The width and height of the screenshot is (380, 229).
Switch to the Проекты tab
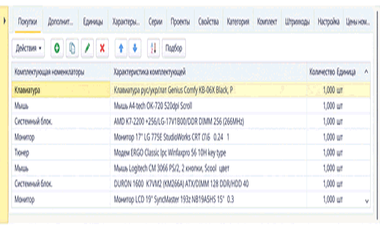[180, 22]
